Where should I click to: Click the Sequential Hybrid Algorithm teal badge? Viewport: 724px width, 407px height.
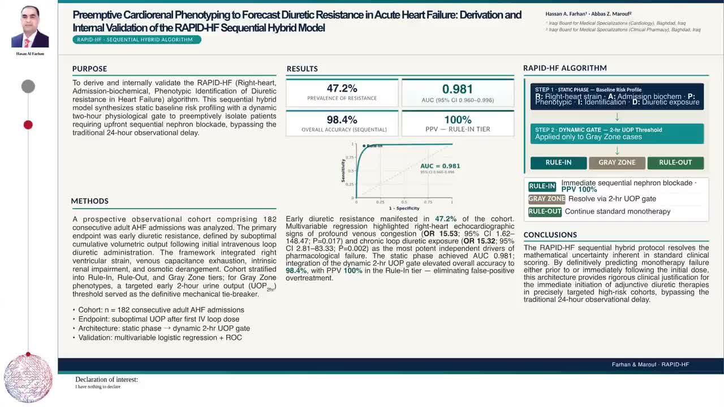coord(136,40)
